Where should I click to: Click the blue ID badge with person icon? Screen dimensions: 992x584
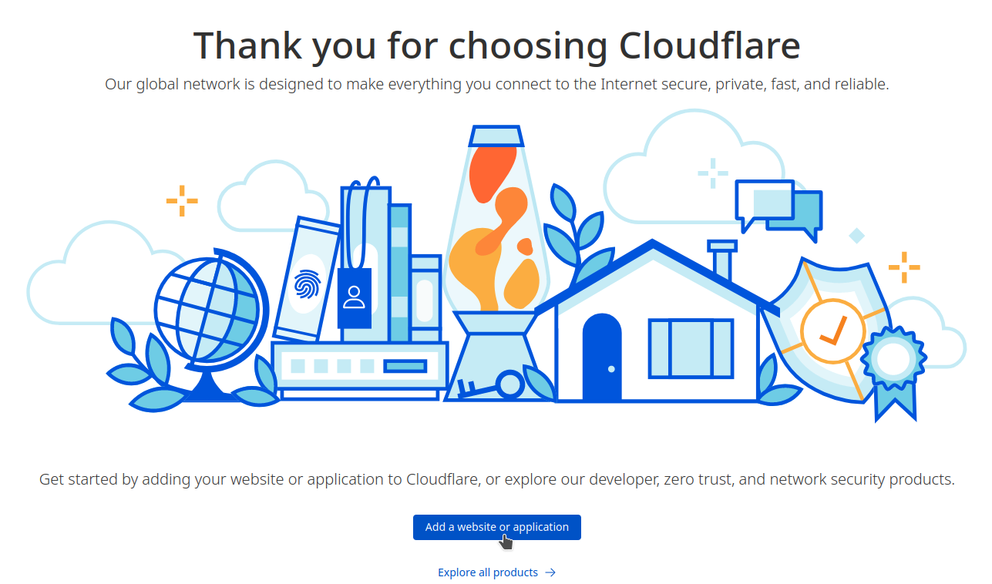[355, 297]
